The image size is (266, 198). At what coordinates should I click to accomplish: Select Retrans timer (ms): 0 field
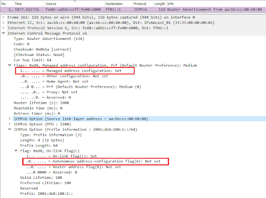pyautogui.click(x=37, y=114)
